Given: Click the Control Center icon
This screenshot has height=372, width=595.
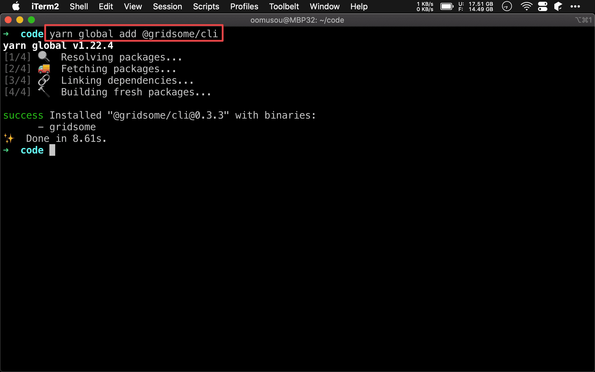Looking at the screenshot, I should coord(542,6).
